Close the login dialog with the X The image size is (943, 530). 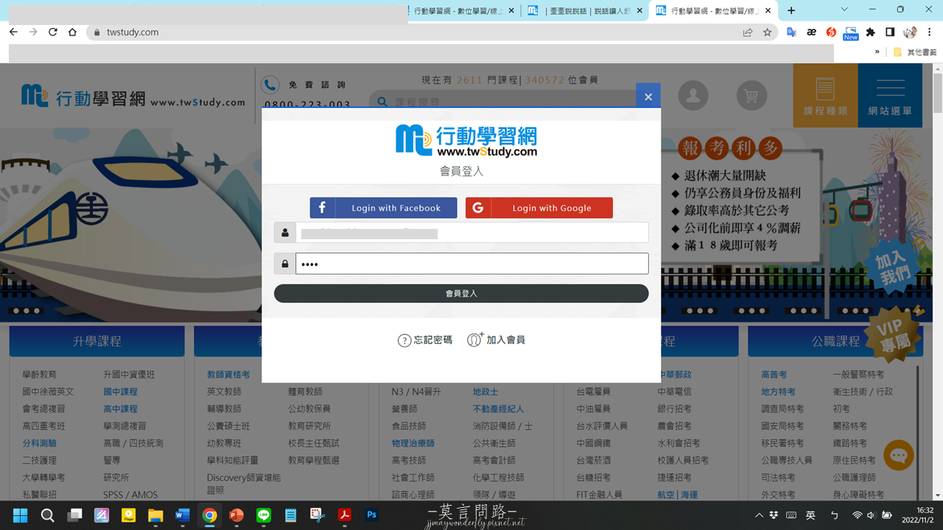tap(648, 96)
